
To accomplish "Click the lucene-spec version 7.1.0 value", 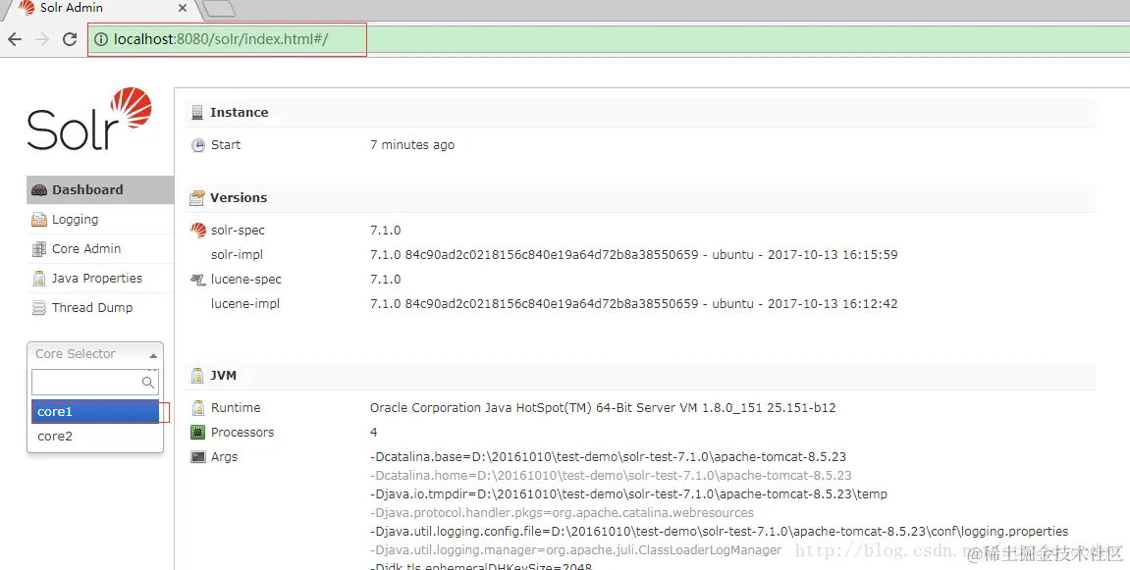I will tap(386, 279).
